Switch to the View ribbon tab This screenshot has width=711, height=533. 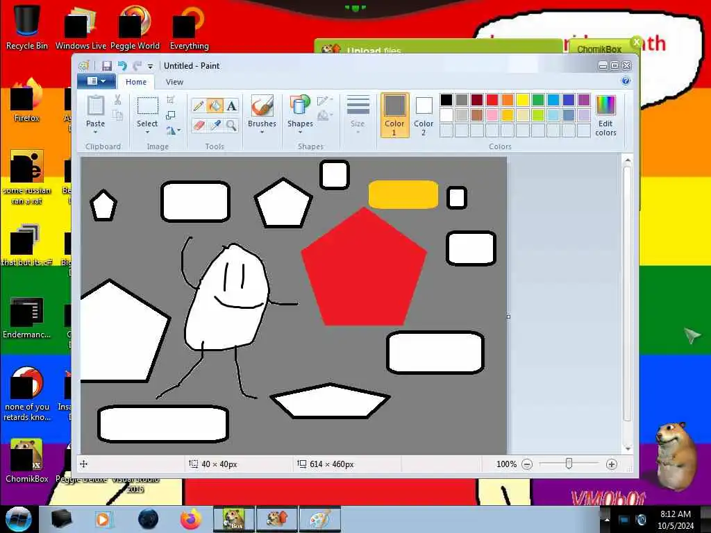174,82
